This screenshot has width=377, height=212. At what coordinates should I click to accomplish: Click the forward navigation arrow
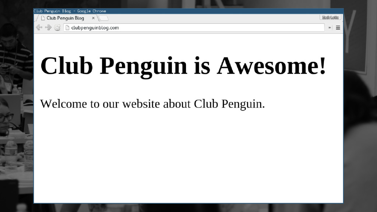[48, 28]
